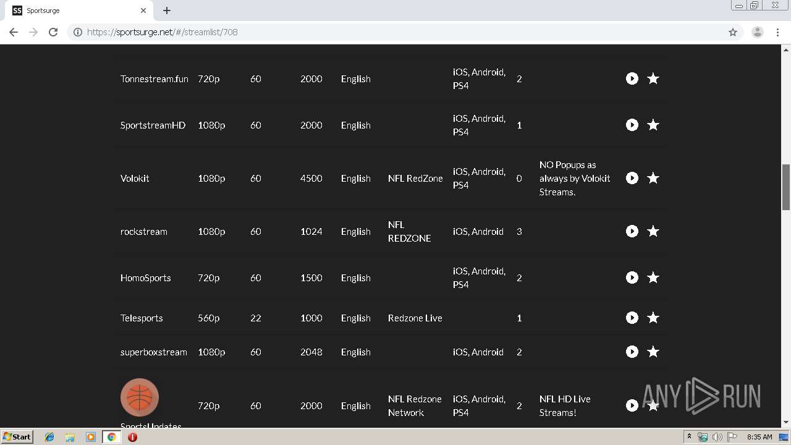791x445 pixels.
Task: Open a new browser tab
Action: point(167,11)
